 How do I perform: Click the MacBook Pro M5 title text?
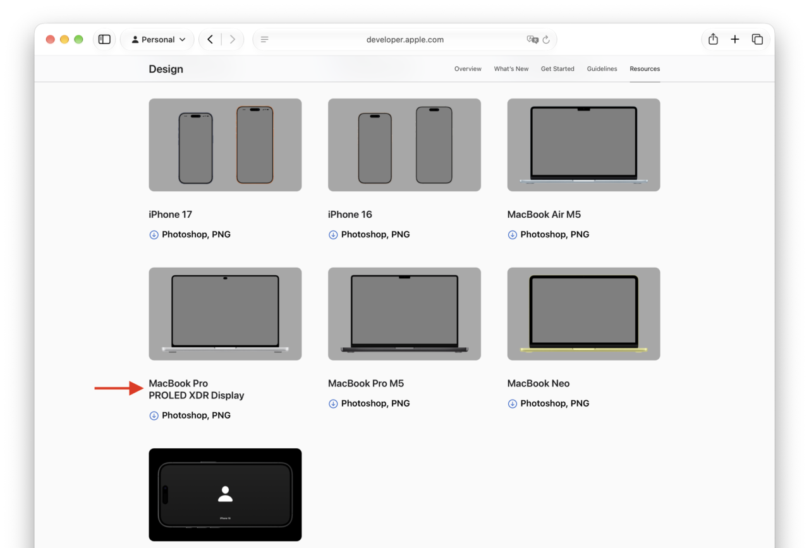366,384
